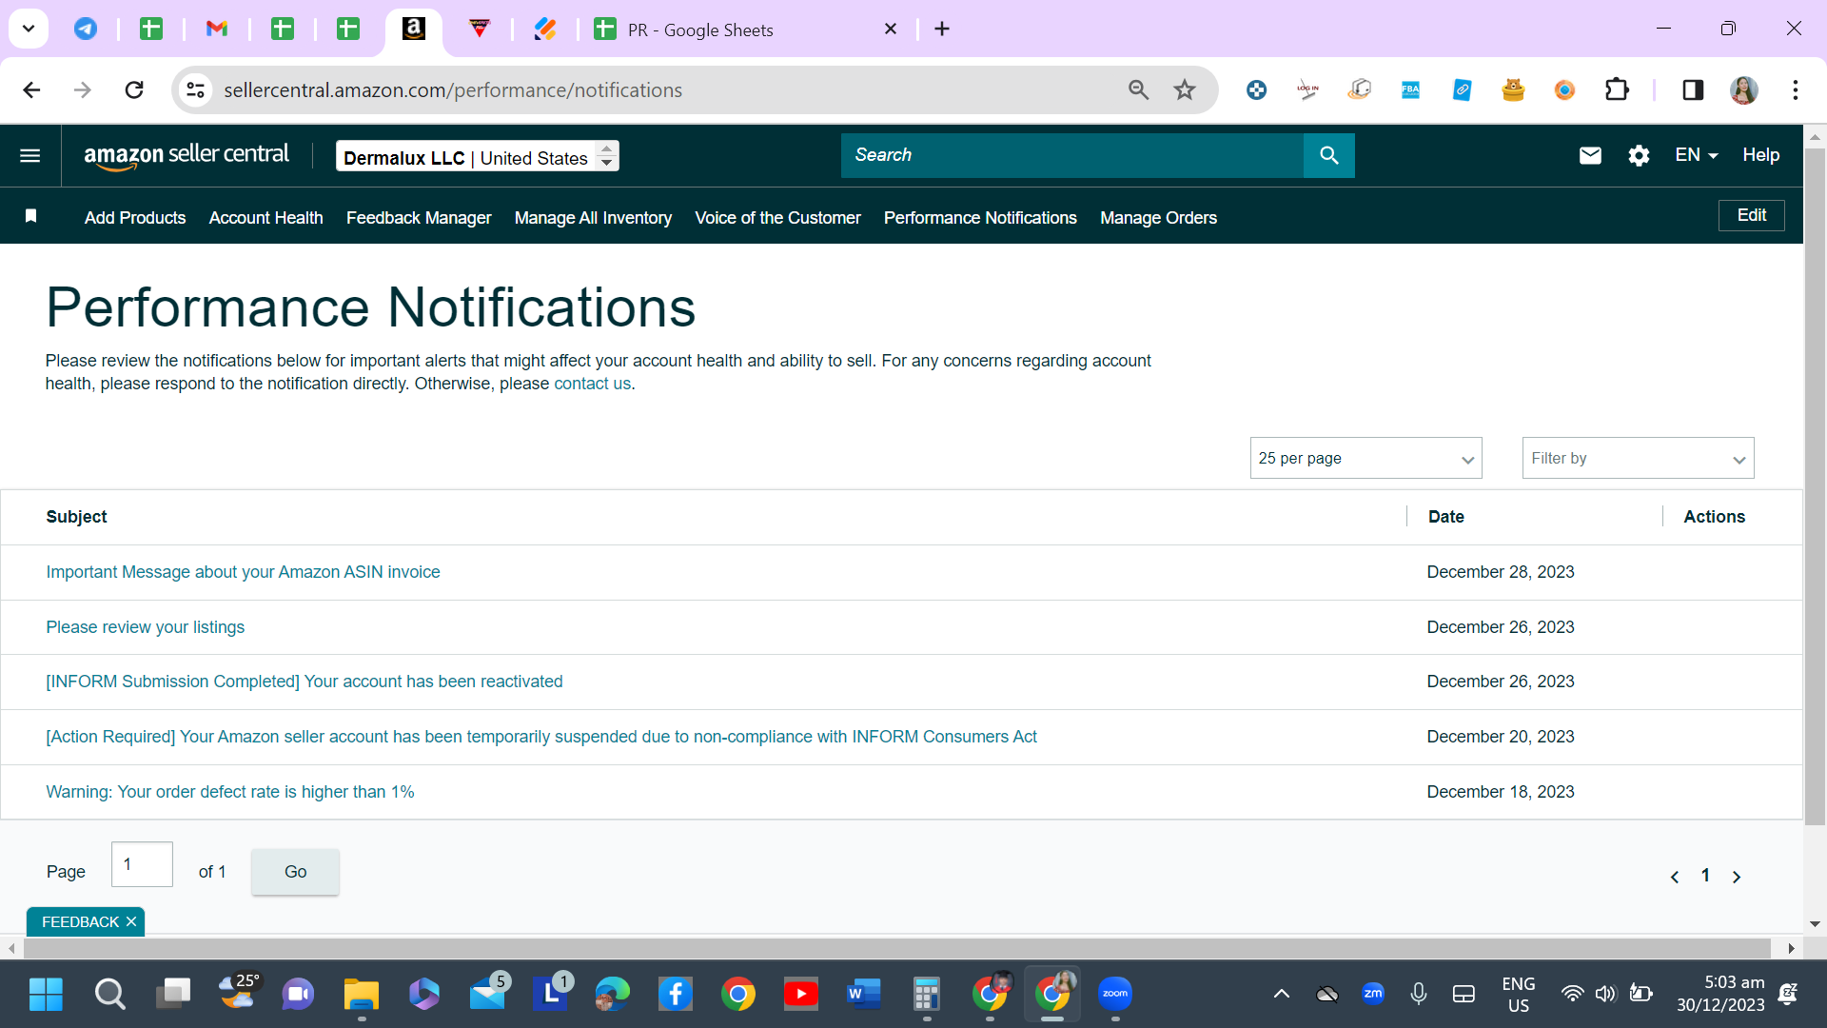Click the bookmark flag icon in navigation bar
The image size is (1827, 1028).
pos(30,217)
